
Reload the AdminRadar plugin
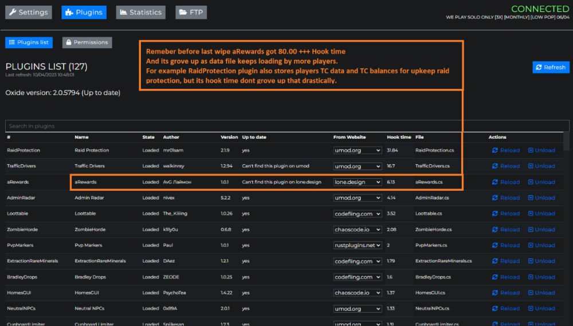(x=505, y=198)
